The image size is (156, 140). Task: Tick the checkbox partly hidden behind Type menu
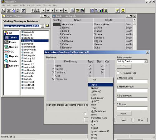point(85,114)
